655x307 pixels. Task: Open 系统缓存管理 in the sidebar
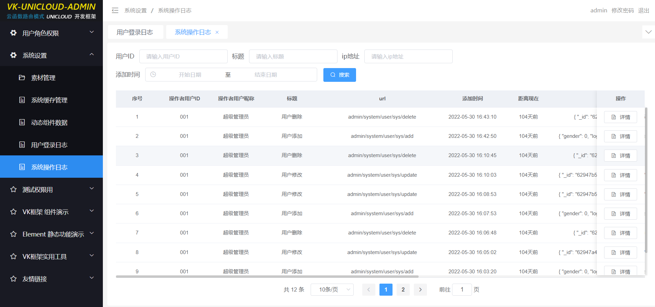click(x=52, y=100)
